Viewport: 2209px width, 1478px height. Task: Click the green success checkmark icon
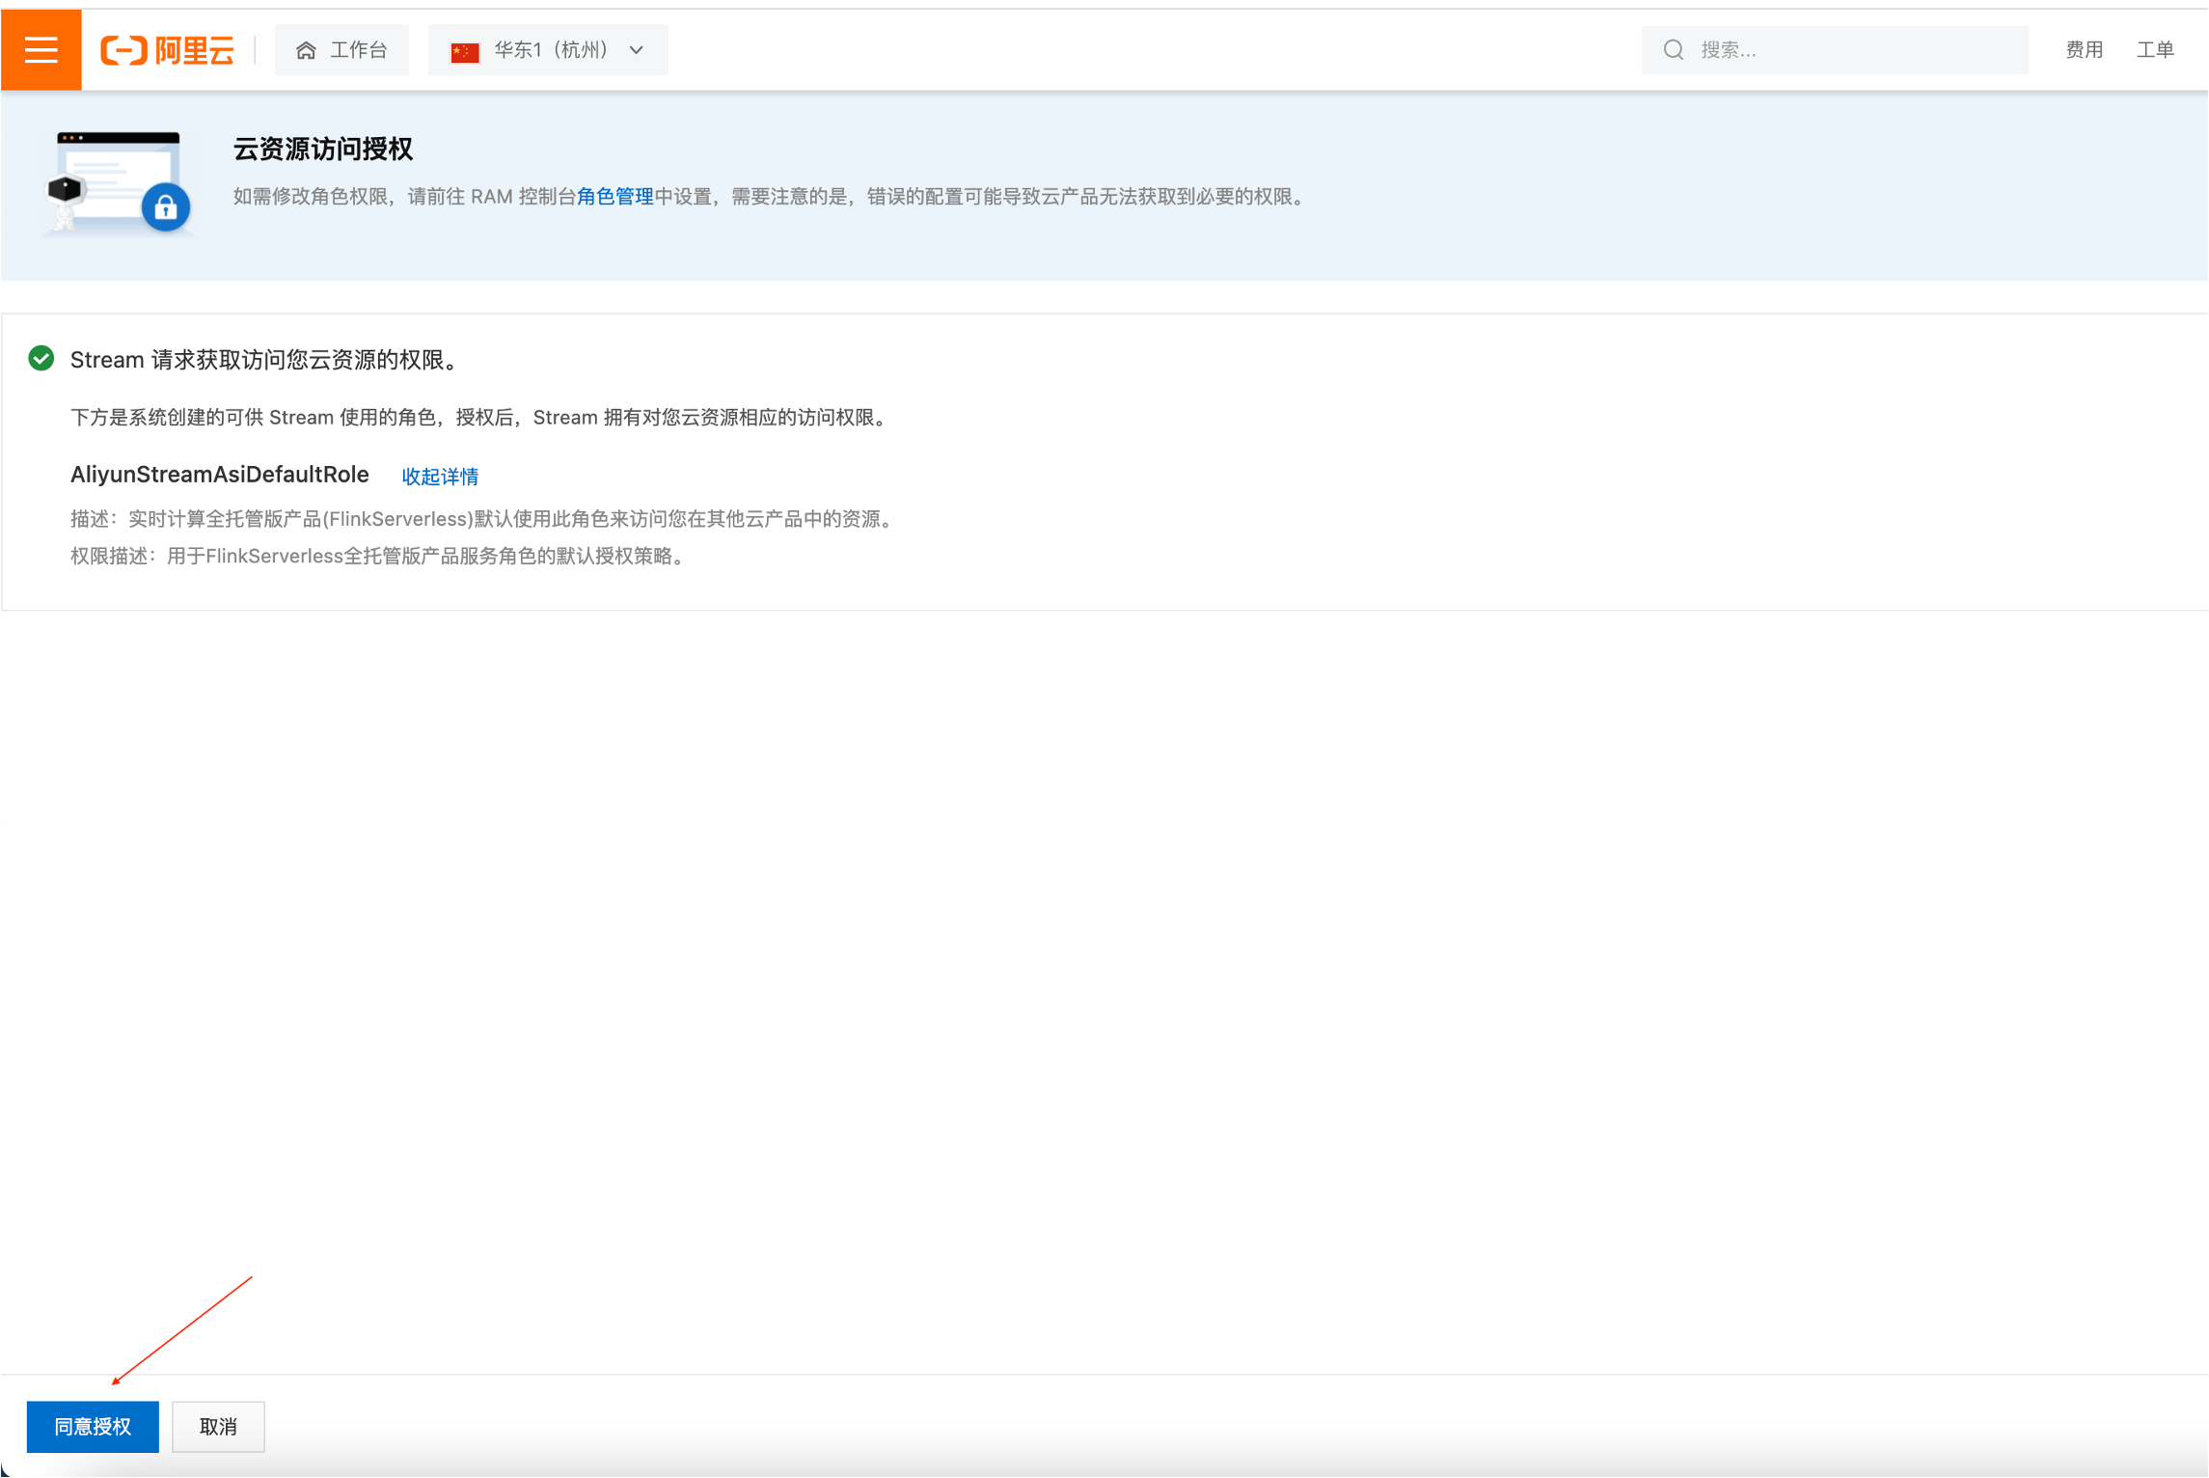[x=41, y=359]
